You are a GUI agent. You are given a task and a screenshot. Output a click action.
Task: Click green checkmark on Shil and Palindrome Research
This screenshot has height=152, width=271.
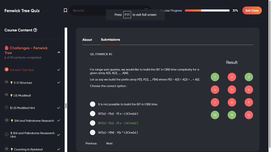pos(59,121)
